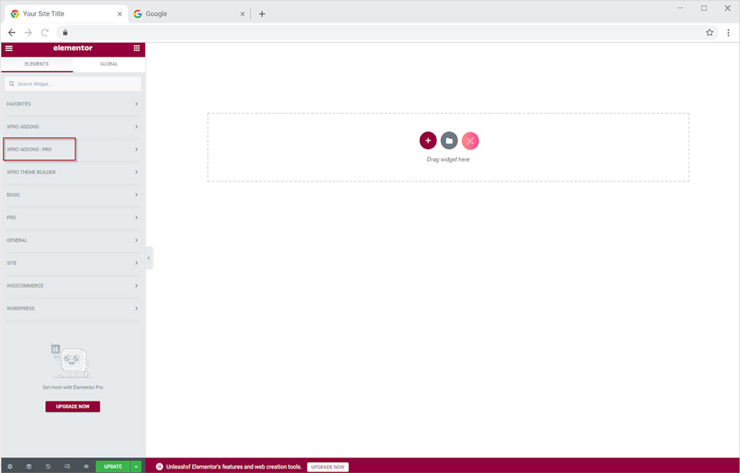The image size is (740, 473).
Task: Expand the Basic widgets category
Action: click(x=71, y=195)
